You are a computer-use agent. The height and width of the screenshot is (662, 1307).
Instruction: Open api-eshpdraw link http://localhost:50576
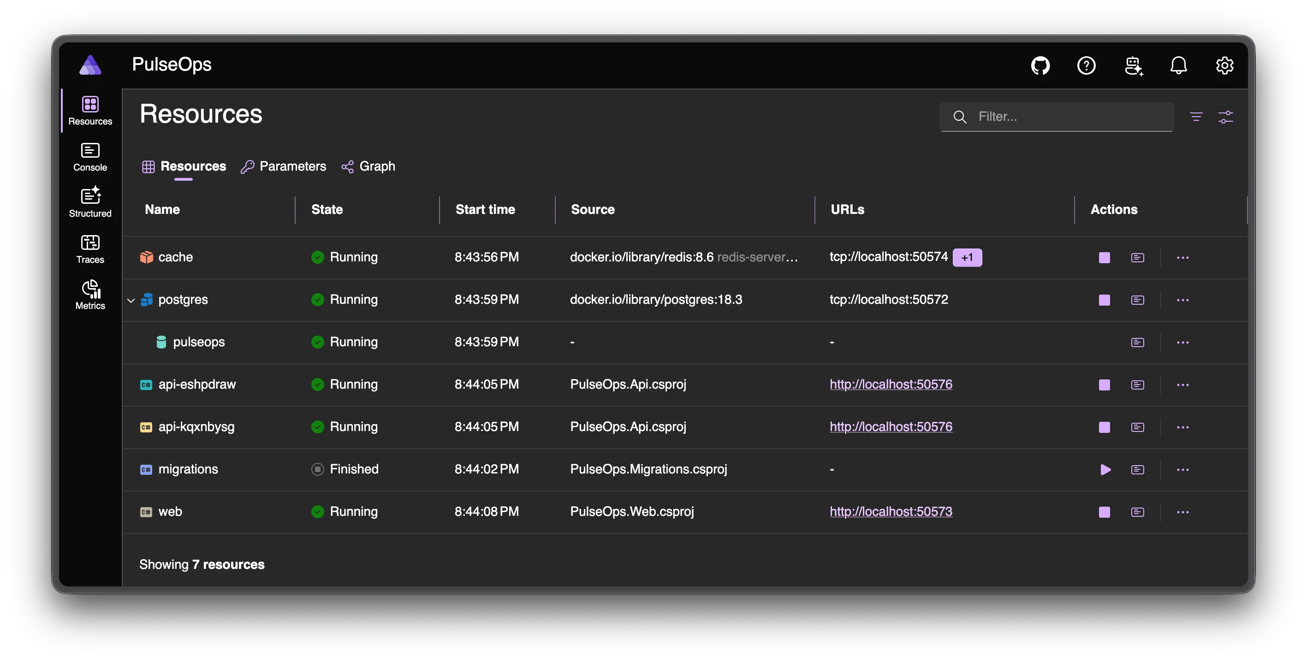tap(891, 384)
